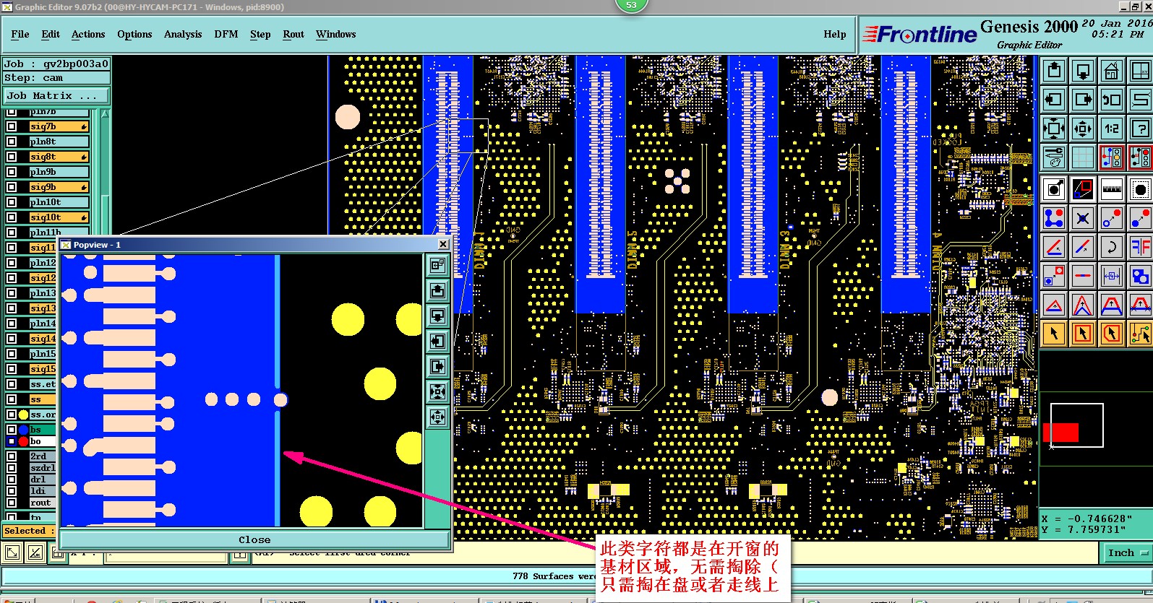
Task: Open the Analysis menu
Action: point(183,34)
